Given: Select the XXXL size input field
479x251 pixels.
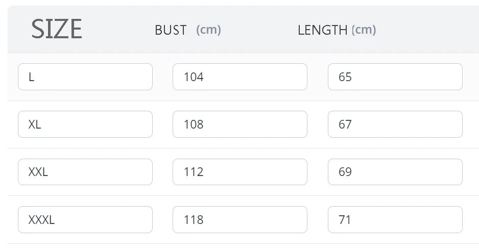Looking at the screenshot, I should pos(85,220).
